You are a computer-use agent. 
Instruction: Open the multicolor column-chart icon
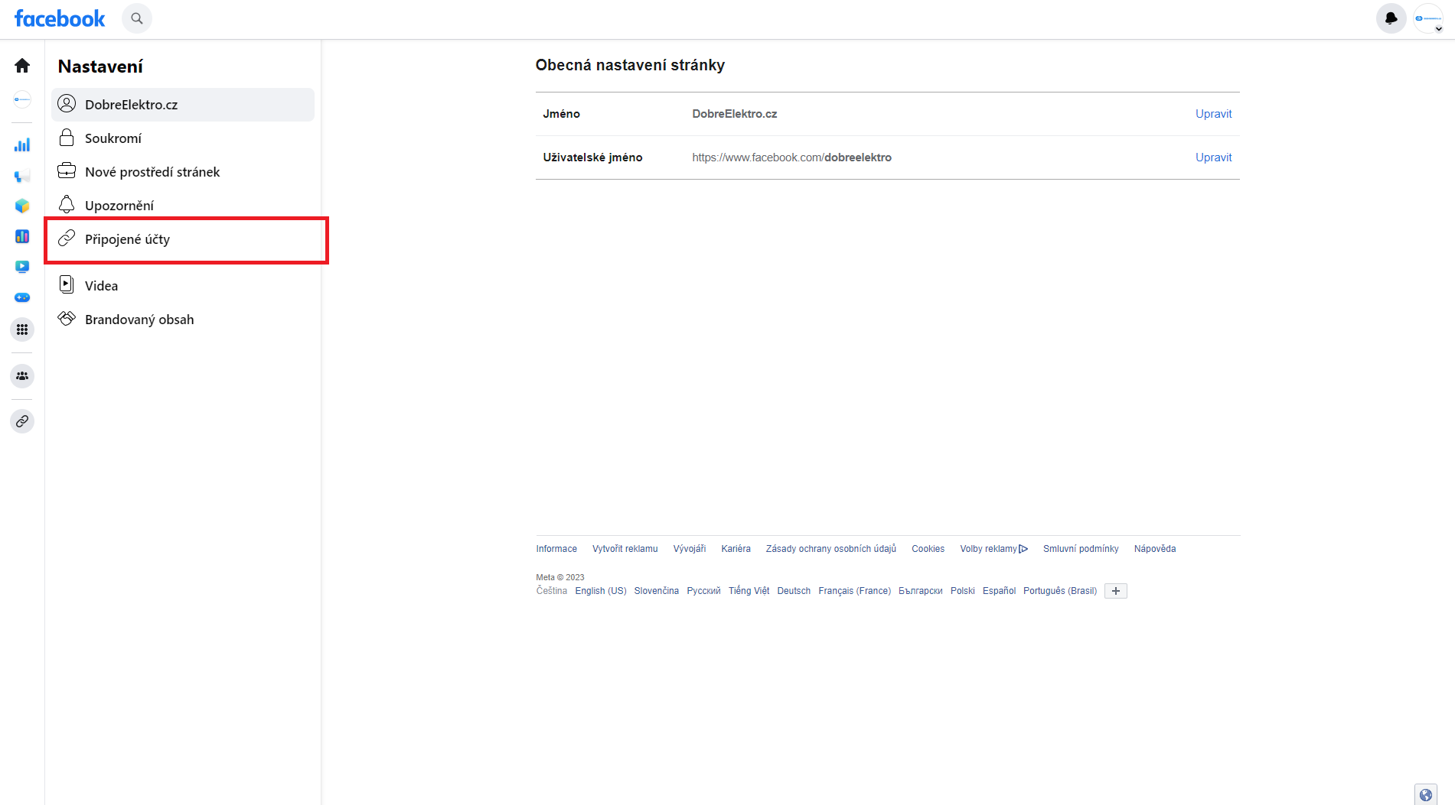22,236
